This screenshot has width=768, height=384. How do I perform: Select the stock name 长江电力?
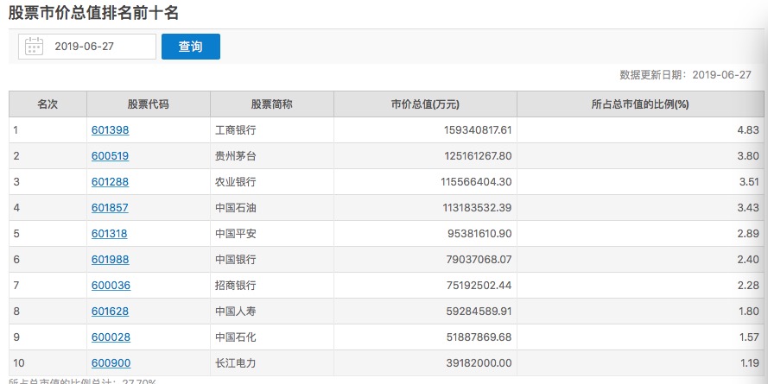coord(236,363)
